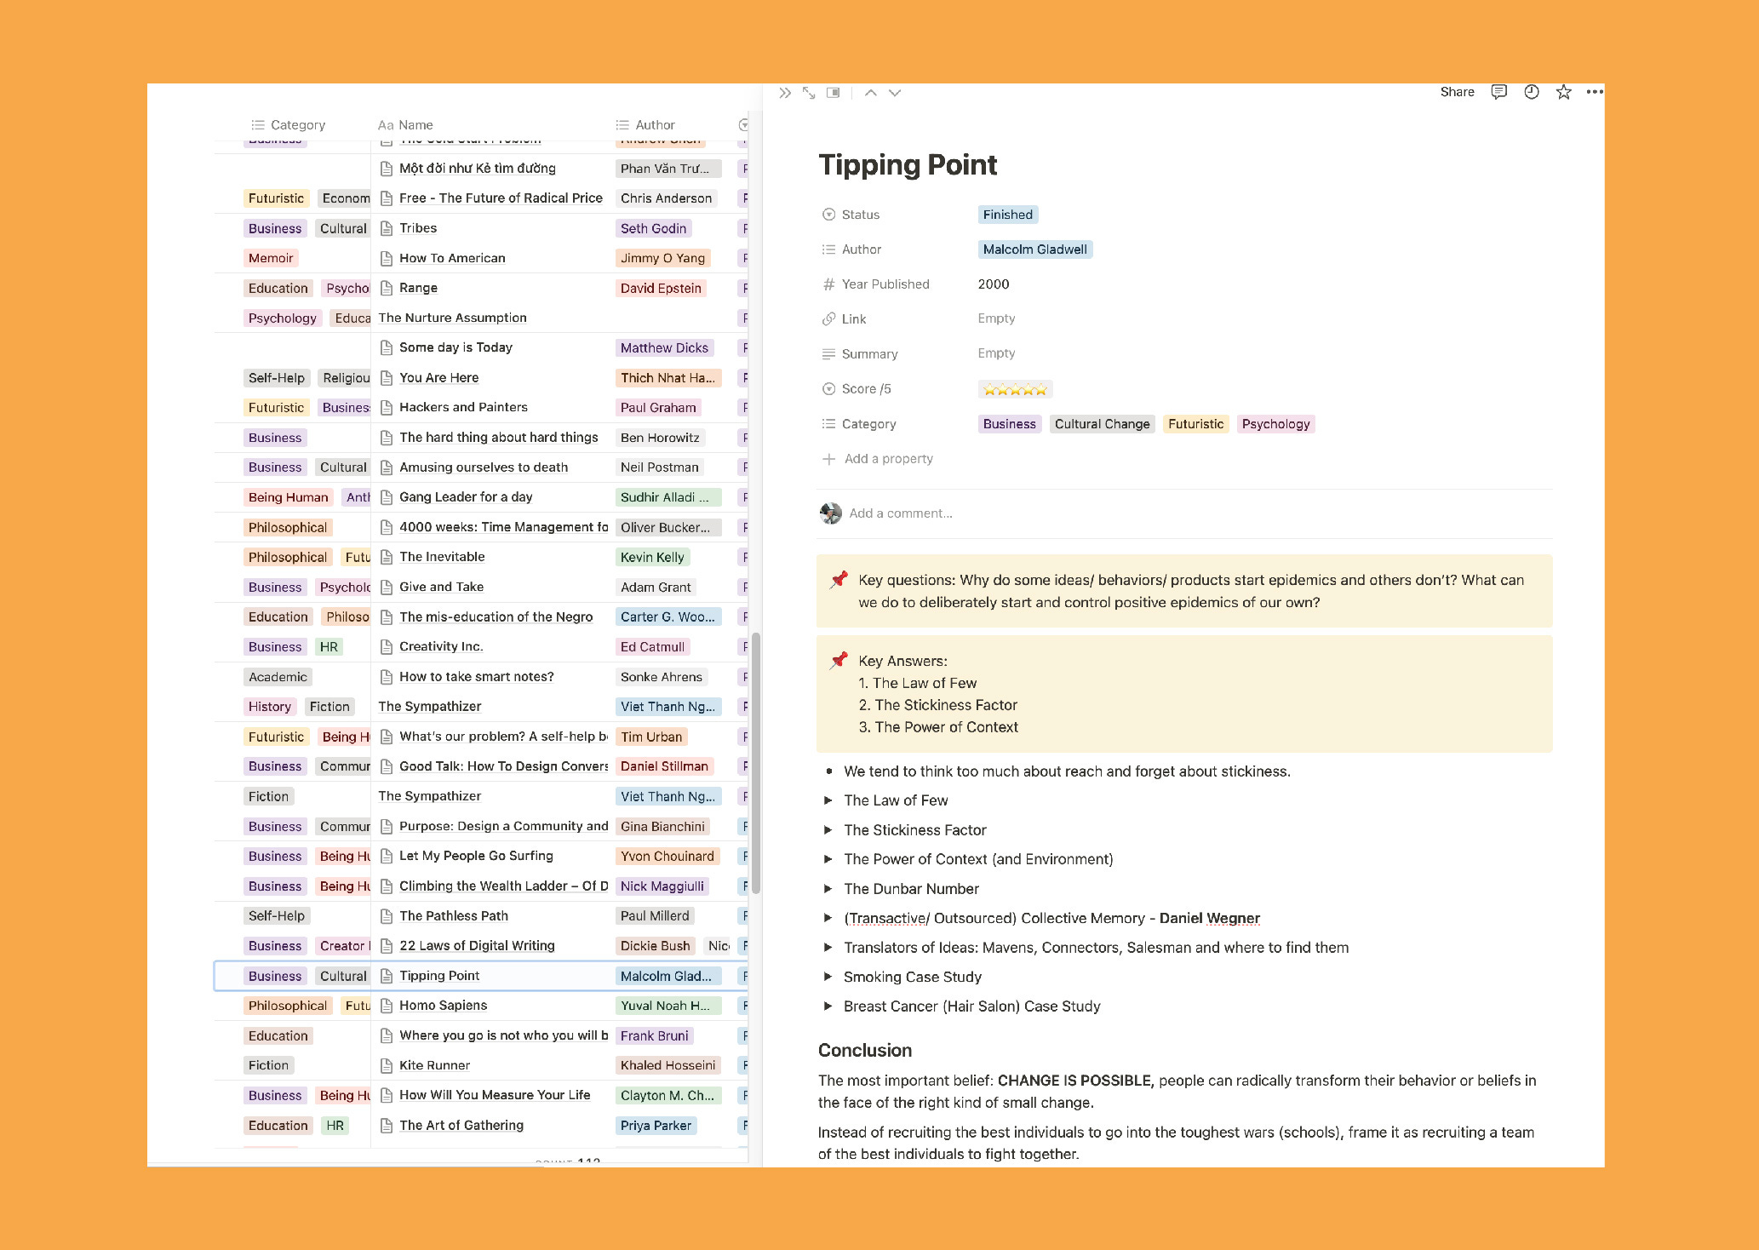Click the table vertical scrollbar

coord(755,762)
